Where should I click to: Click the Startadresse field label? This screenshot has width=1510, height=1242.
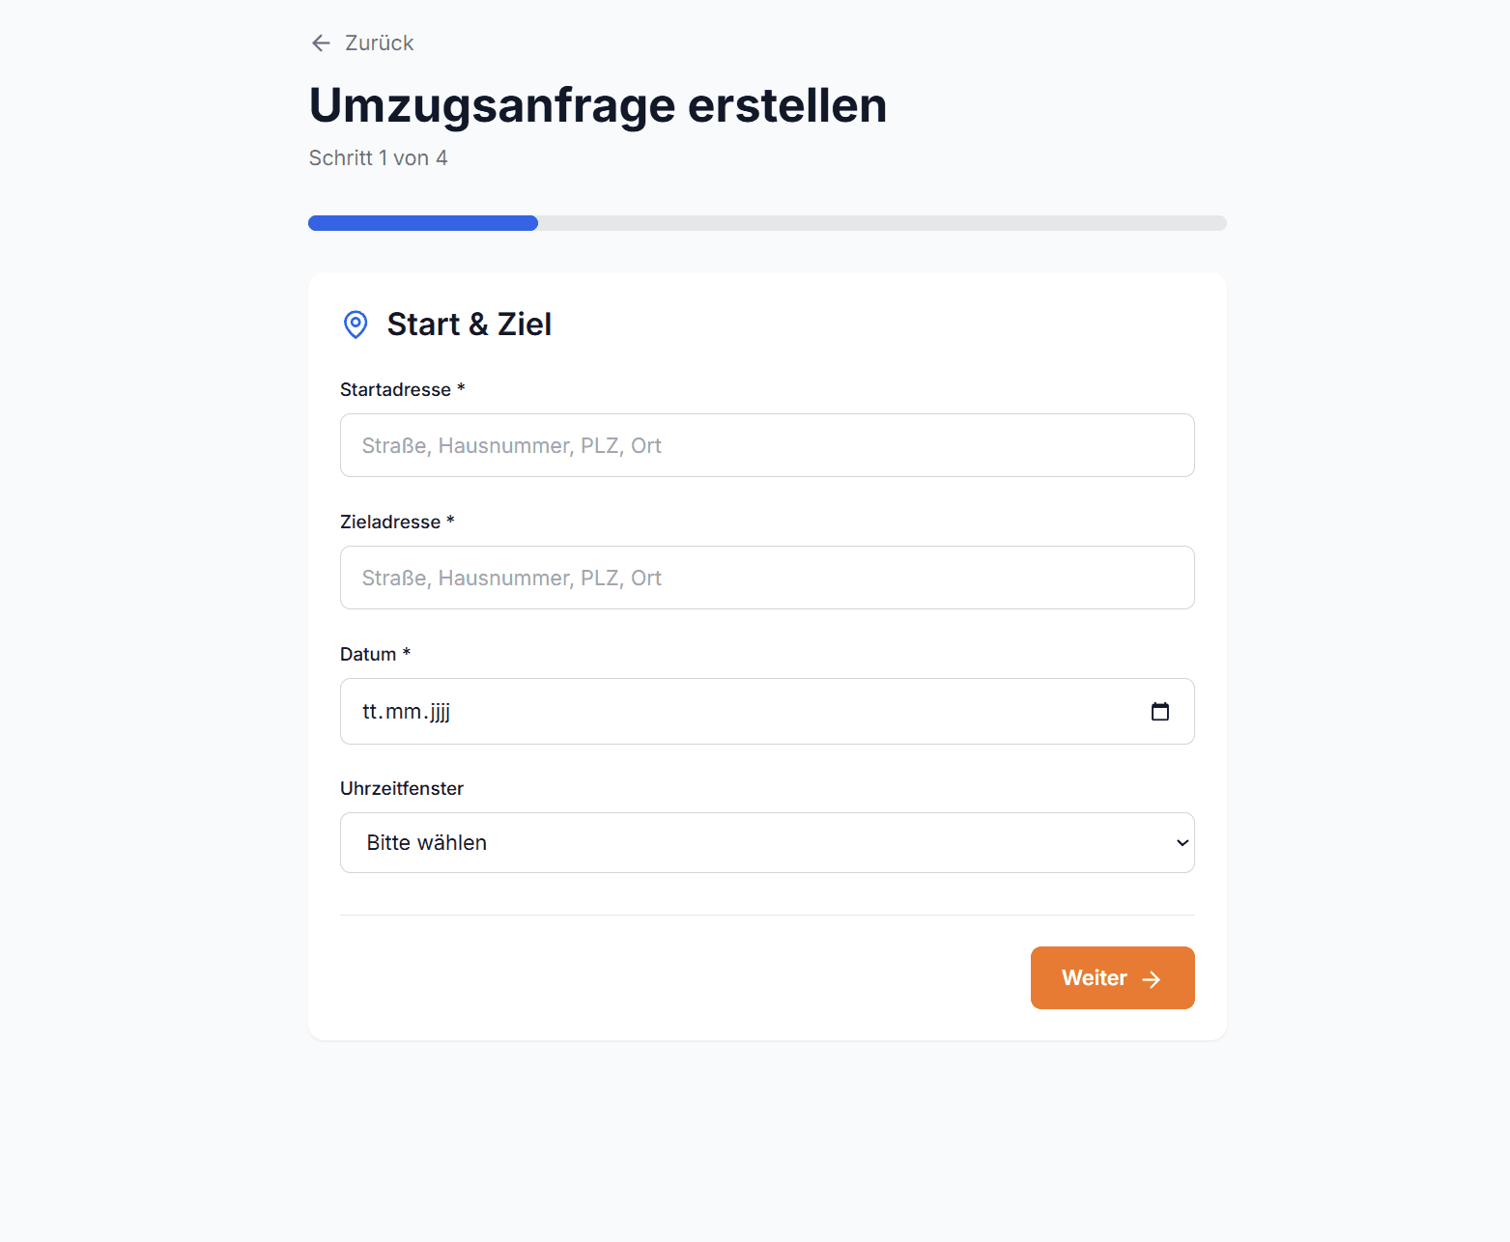pos(395,389)
